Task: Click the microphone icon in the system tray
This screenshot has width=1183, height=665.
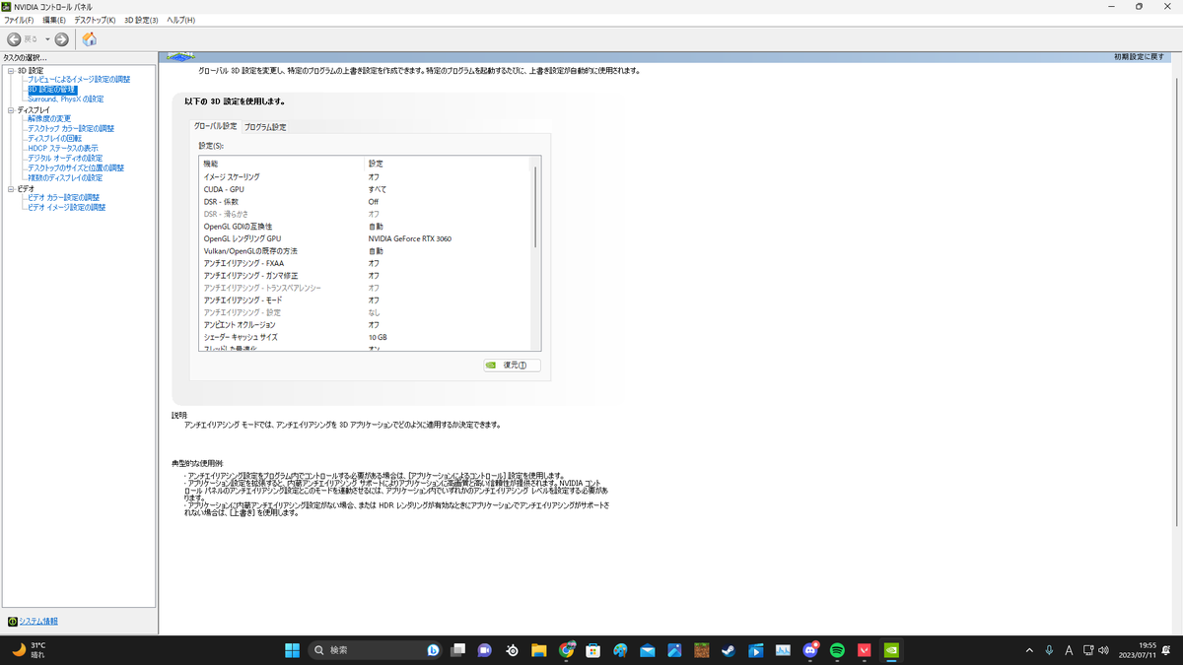Action: point(1049,650)
